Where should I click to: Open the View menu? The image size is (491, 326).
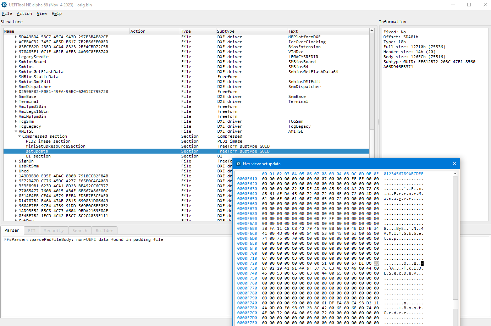point(42,13)
